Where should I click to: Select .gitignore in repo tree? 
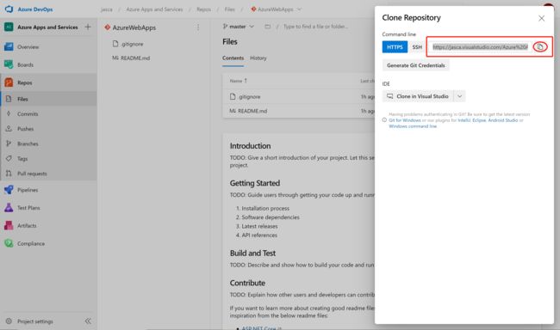click(128, 44)
